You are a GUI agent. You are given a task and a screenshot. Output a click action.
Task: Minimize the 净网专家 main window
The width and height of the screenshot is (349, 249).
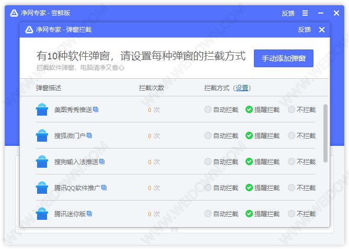(321, 13)
